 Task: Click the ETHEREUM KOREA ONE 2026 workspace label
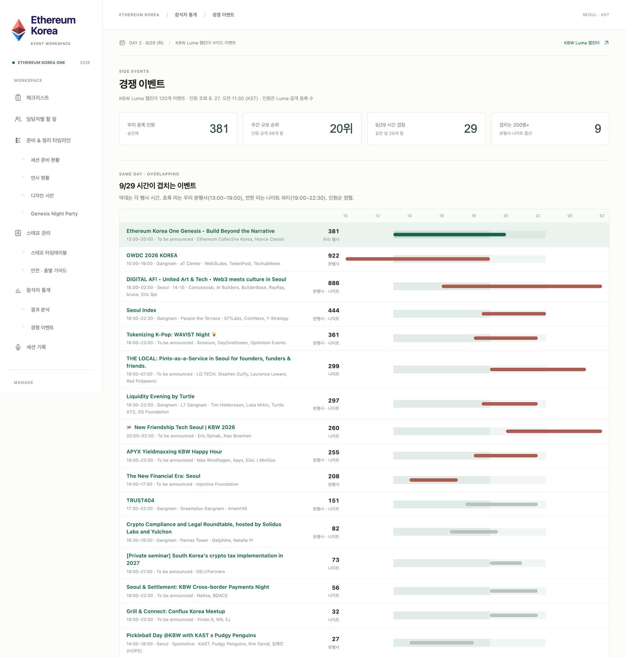51,63
